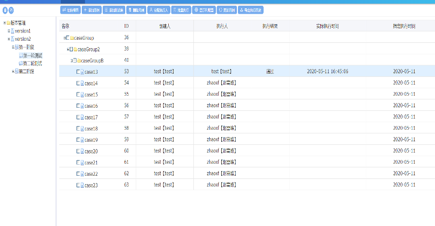This screenshot has width=435, height=226.
Task: Collapse the version2 tree node
Action: tap(9, 39)
